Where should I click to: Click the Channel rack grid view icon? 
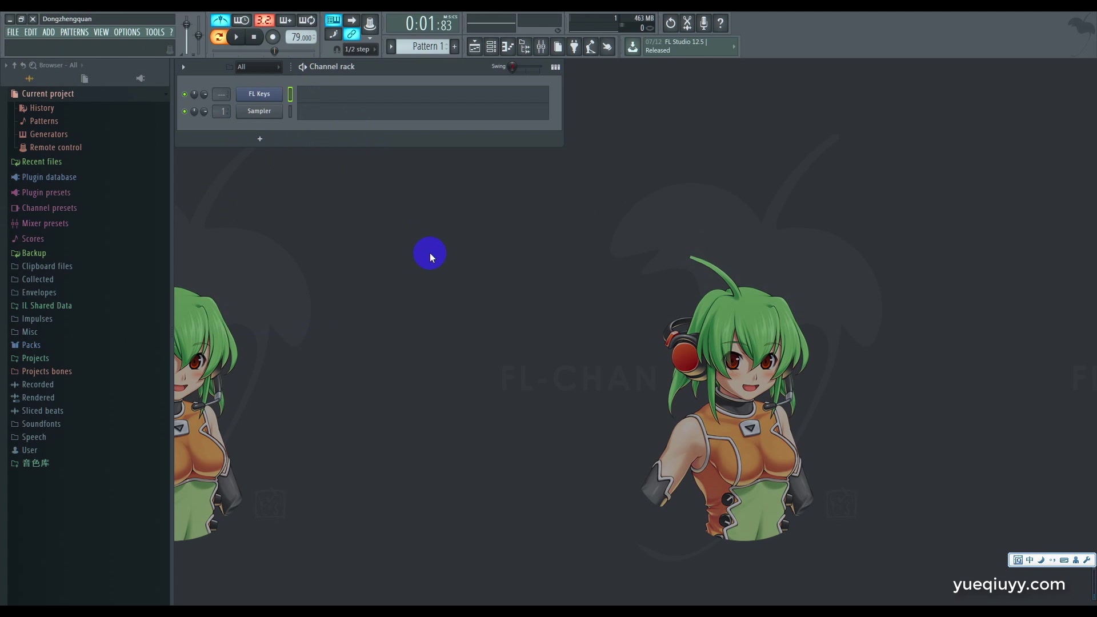point(555,66)
